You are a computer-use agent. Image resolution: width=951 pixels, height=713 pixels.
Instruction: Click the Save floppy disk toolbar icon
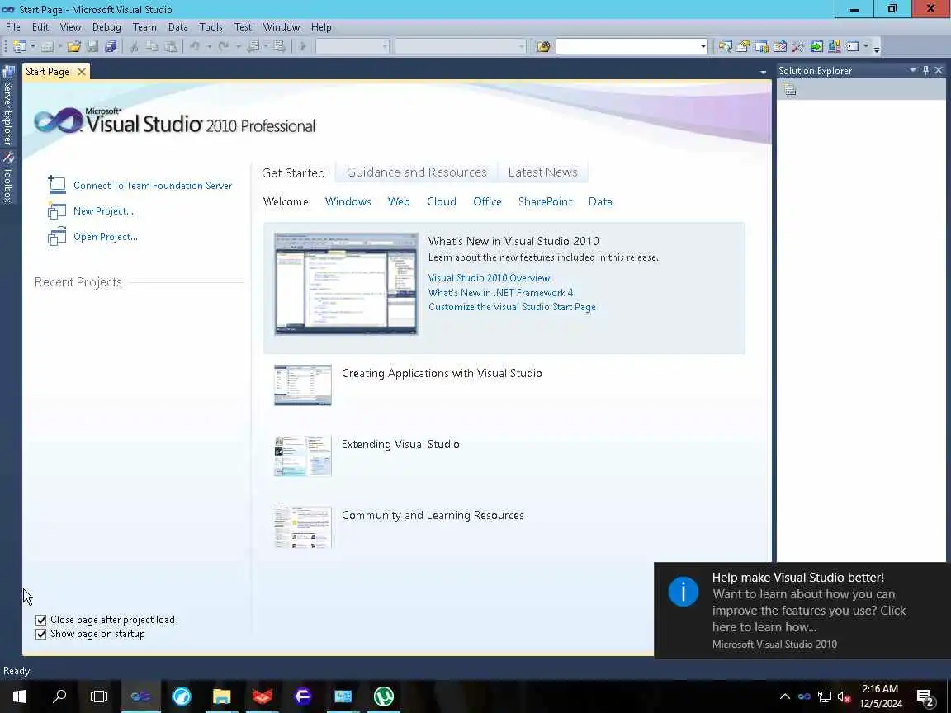(92, 46)
